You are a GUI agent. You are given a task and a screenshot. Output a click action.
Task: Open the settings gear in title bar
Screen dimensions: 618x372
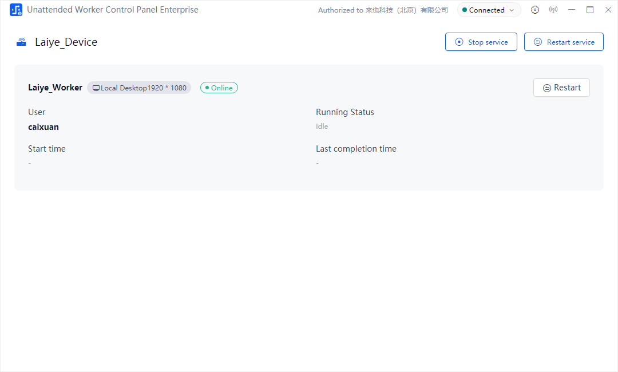point(535,10)
